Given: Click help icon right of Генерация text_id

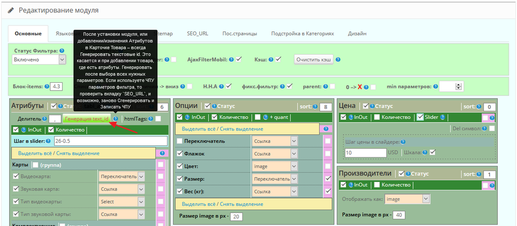Looking at the screenshot, I should tap(115, 119).
